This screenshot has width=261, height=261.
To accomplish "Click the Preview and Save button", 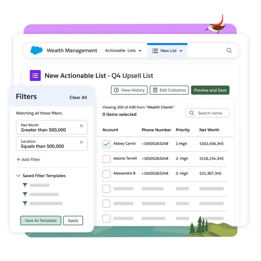I will pos(210,90).
